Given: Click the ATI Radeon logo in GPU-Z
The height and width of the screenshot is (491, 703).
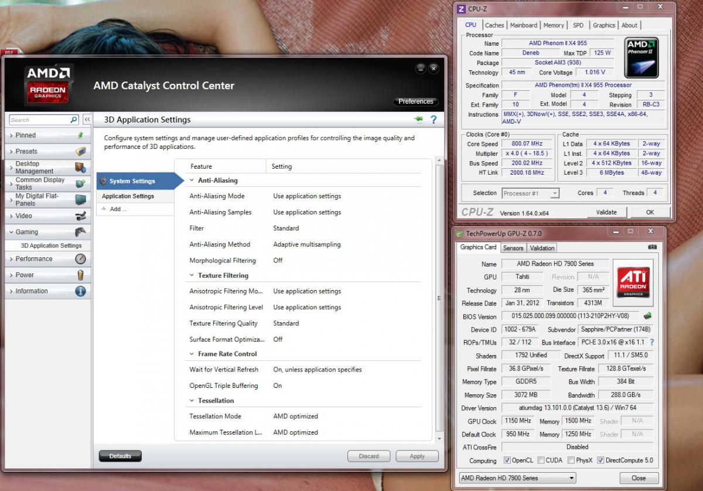Looking at the screenshot, I should [x=633, y=282].
